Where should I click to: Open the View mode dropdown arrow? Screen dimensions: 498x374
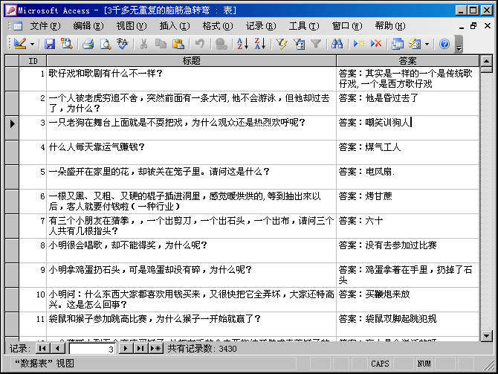[x=33, y=44]
